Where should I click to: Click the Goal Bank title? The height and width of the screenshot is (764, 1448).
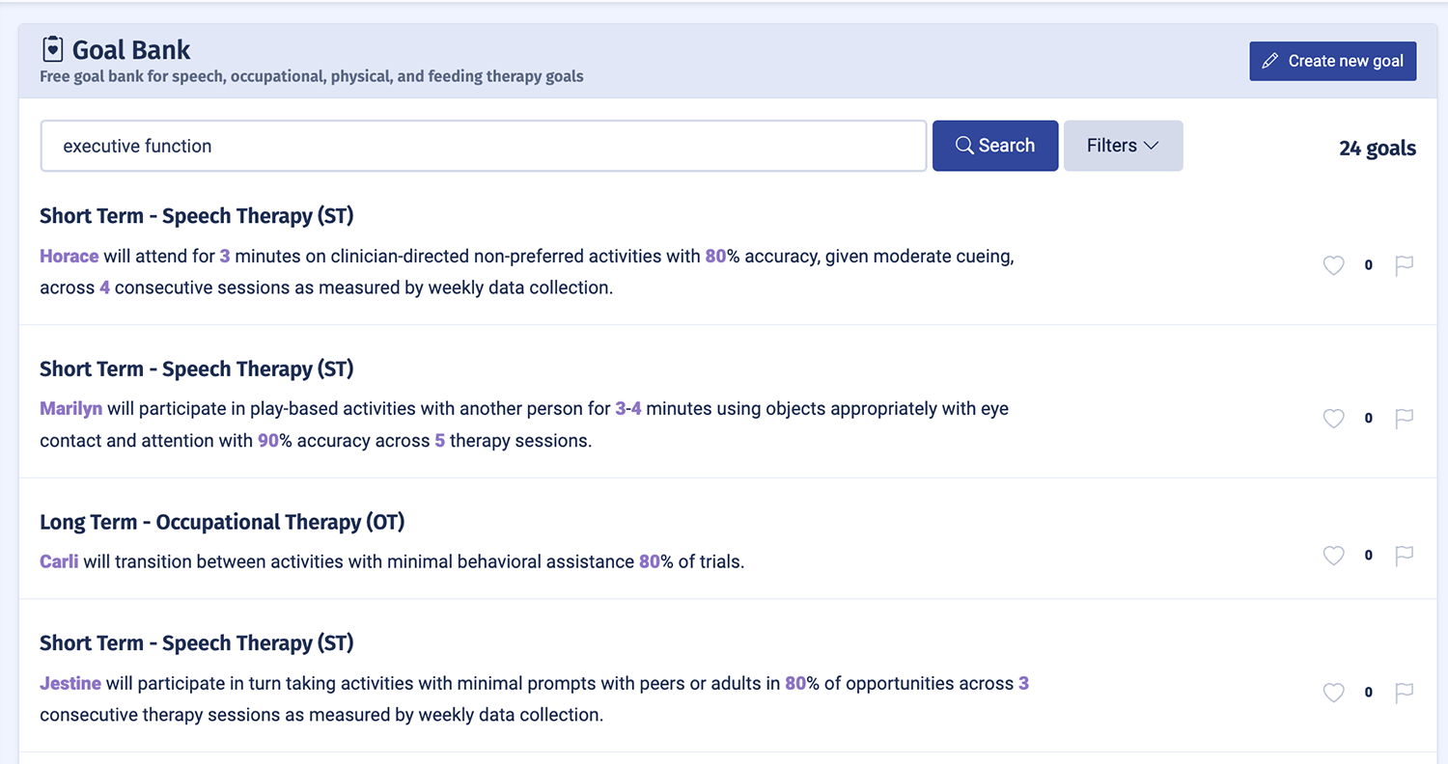pyautogui.click(x=131, y=49)
